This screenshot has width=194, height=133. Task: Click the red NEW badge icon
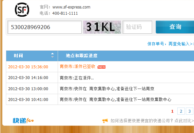coord(102,67)
